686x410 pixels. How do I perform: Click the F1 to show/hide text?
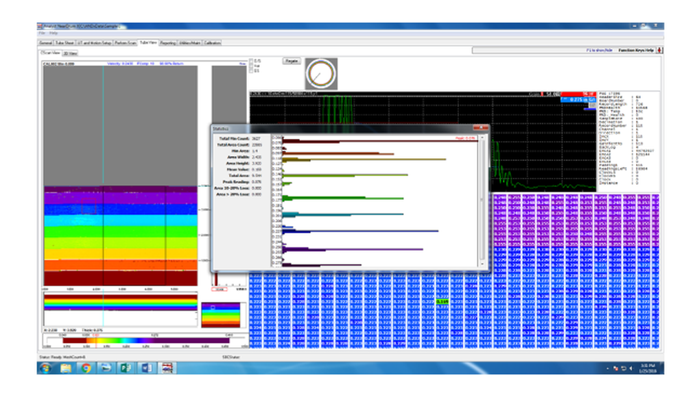pos(599,50)
